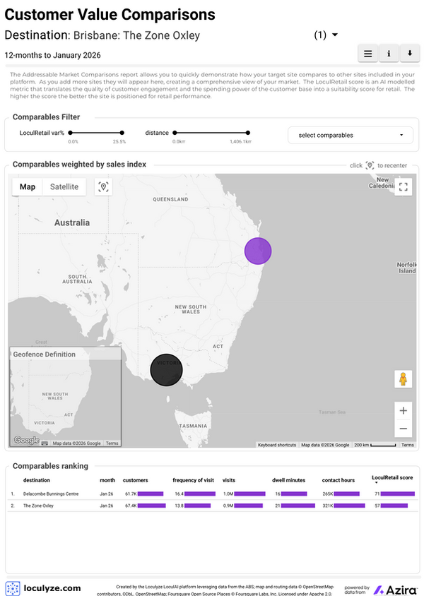This screenshot has height=596, width=424.
Task: Switch to Satellite map view
Action: pyautogui.click(x=64, y=186)
